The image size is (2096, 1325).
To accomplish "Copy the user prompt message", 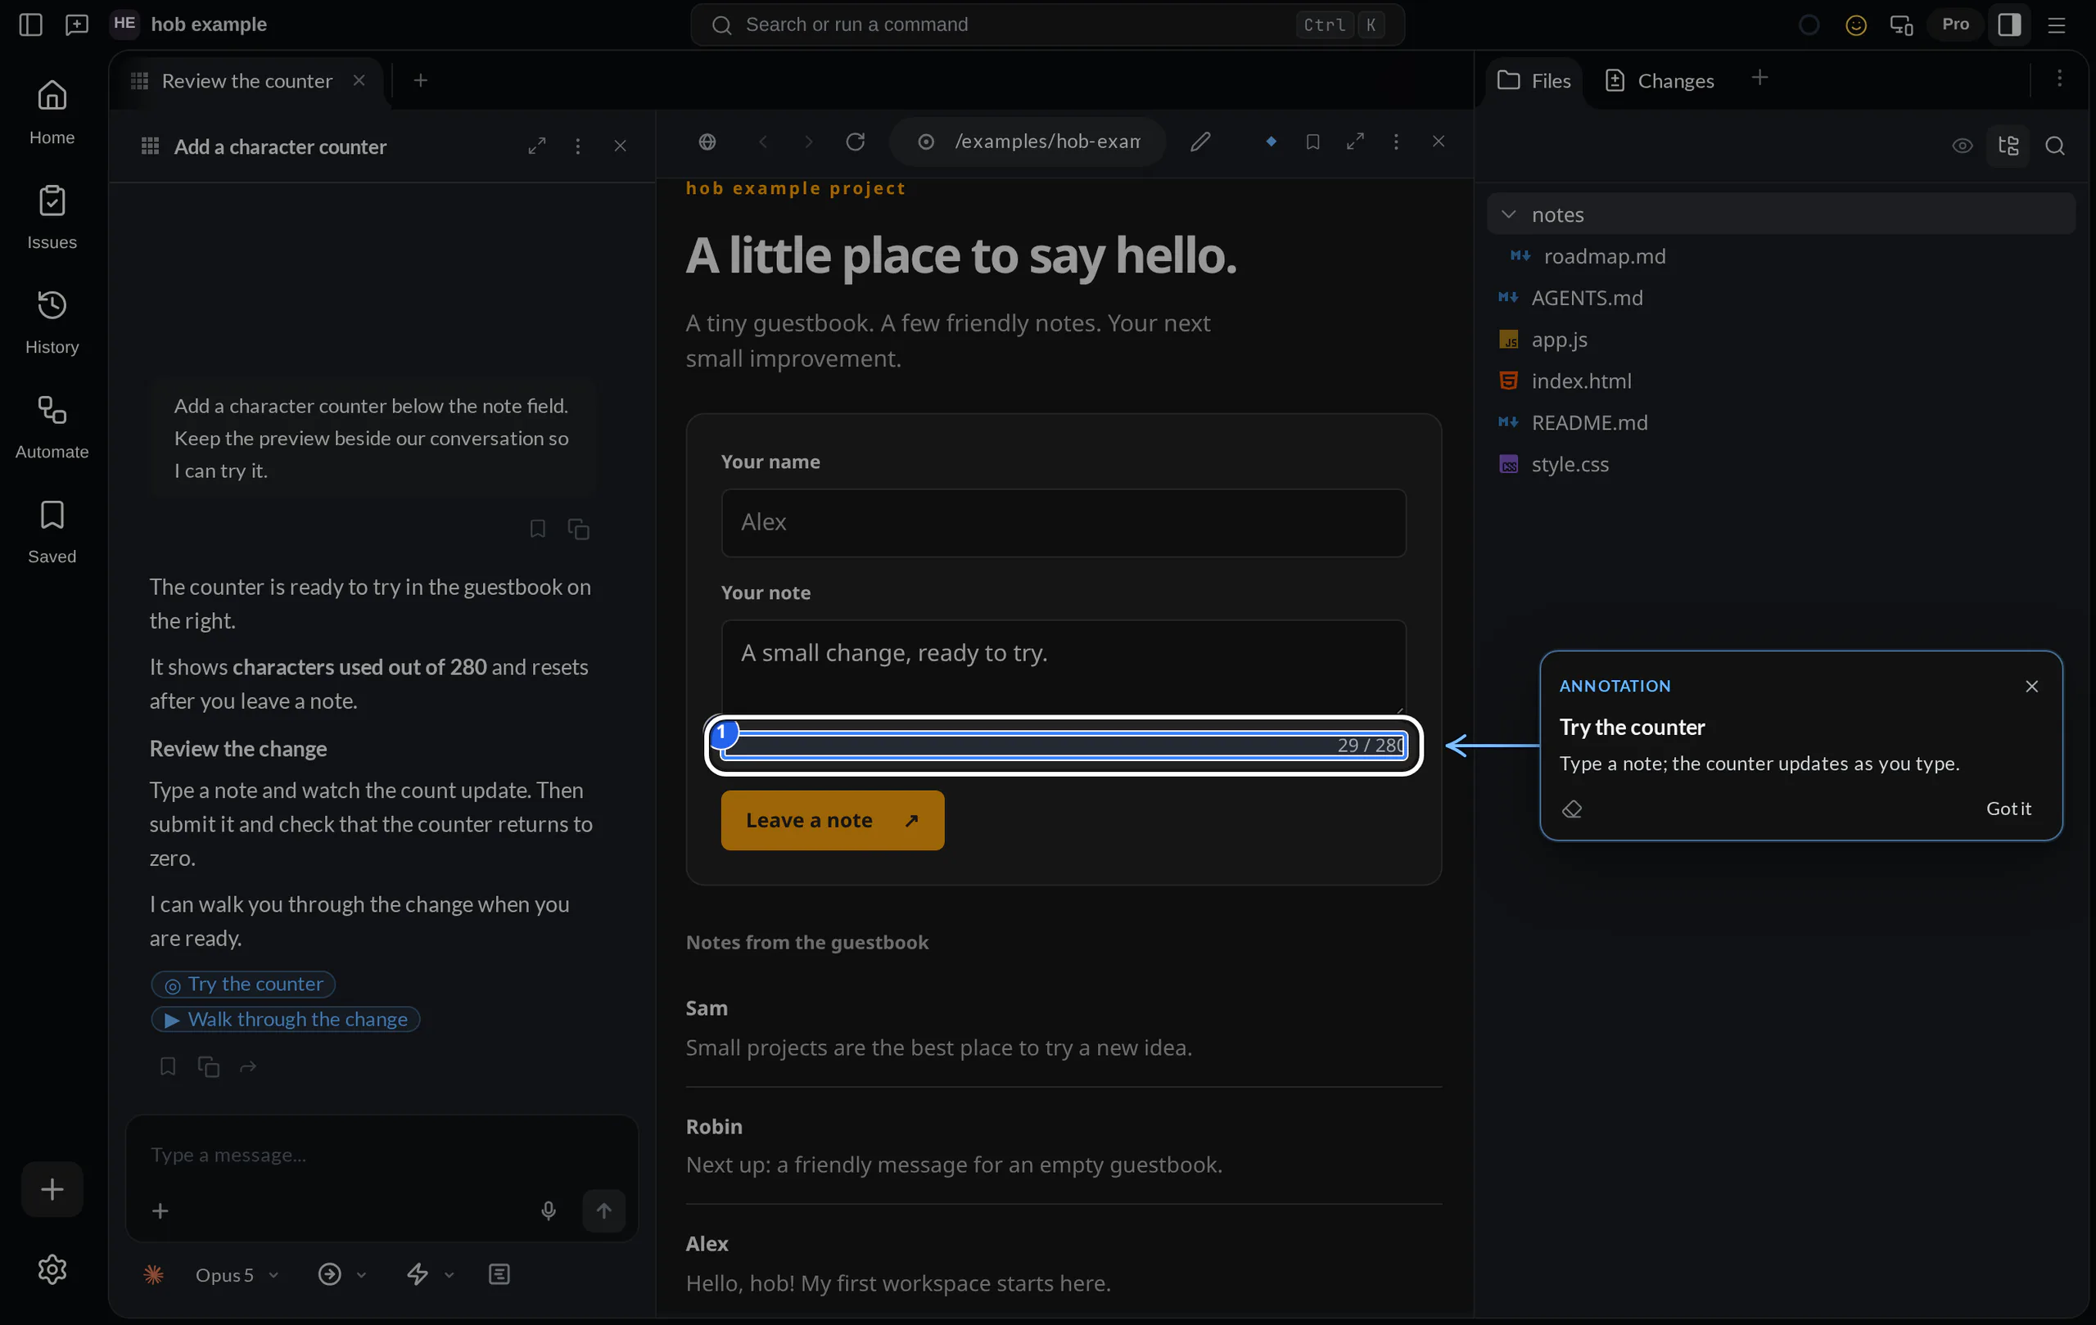I will (x=578, y=528).
